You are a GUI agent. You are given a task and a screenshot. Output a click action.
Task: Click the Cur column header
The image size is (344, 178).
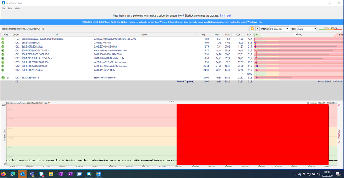point(238,35)
